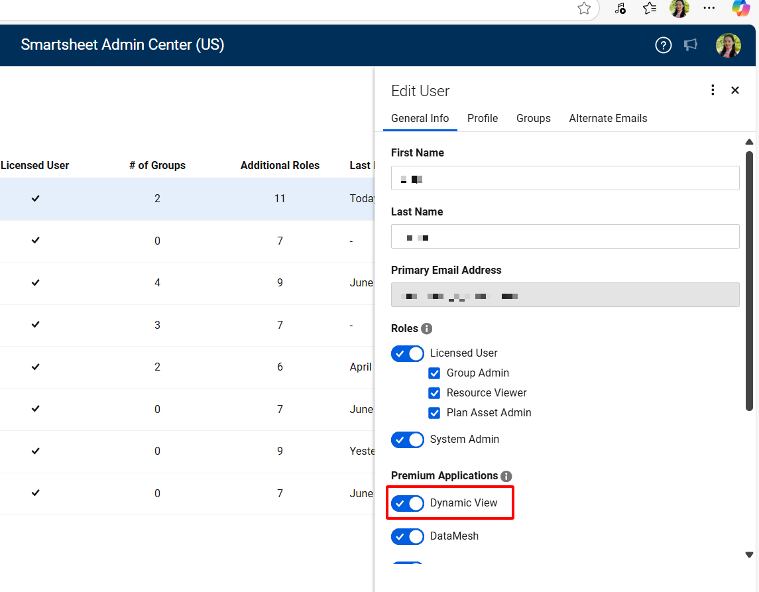Launch the Copilot icon in browser toolbar
The image size is (759, 592).
point(740,8)
